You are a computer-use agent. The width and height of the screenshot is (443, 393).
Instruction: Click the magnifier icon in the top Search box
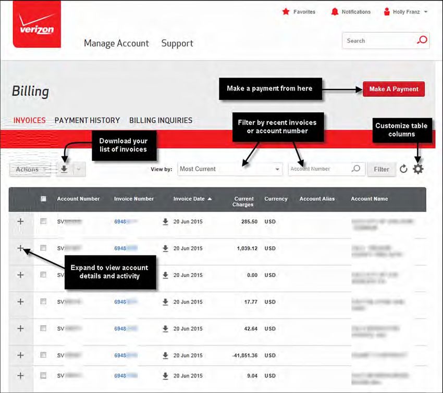[422, 40]
